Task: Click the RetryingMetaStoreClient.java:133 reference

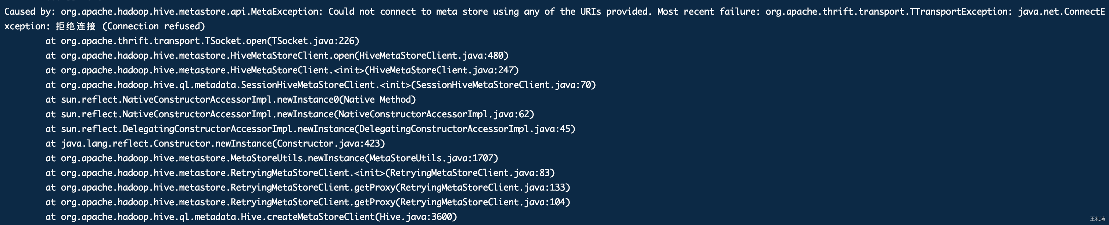Action: click(x=482, y=187)
